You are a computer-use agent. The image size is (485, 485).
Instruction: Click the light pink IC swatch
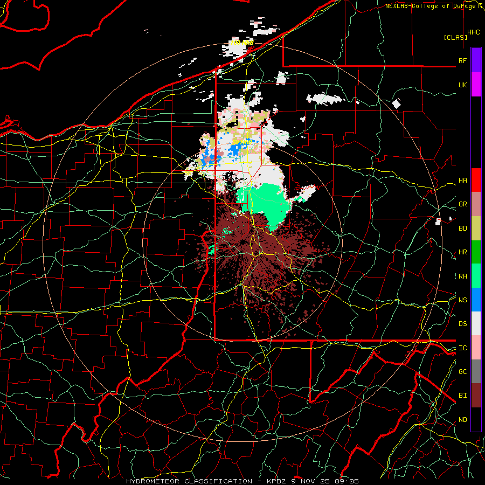click(x=476, y=348)
